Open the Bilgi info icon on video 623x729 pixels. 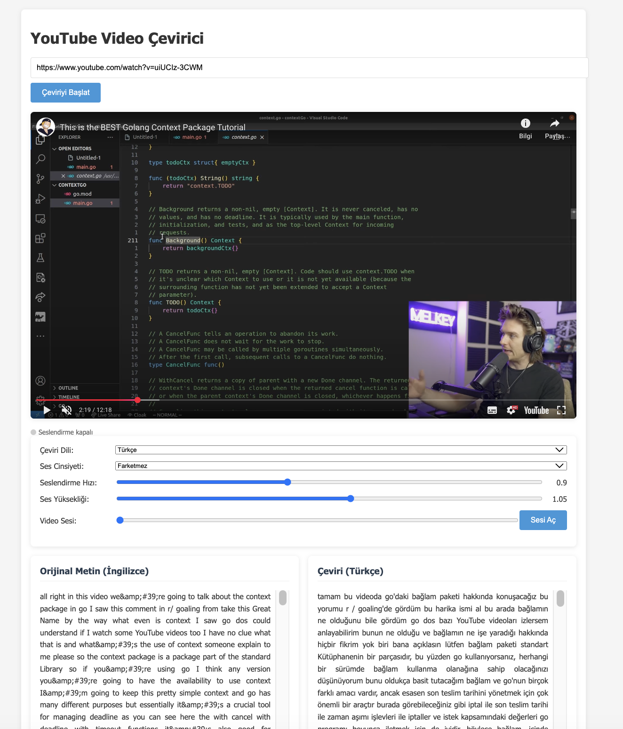coord(526,123)
